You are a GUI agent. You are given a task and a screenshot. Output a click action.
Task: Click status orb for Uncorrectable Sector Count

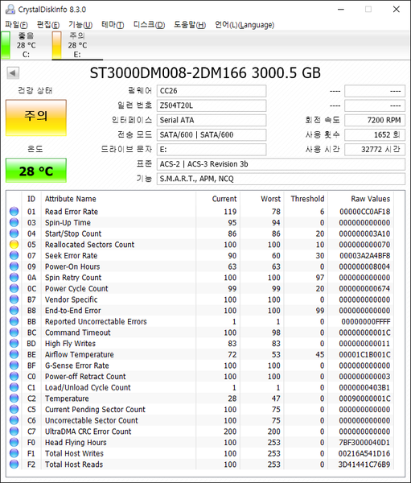[x=14, y=420]
